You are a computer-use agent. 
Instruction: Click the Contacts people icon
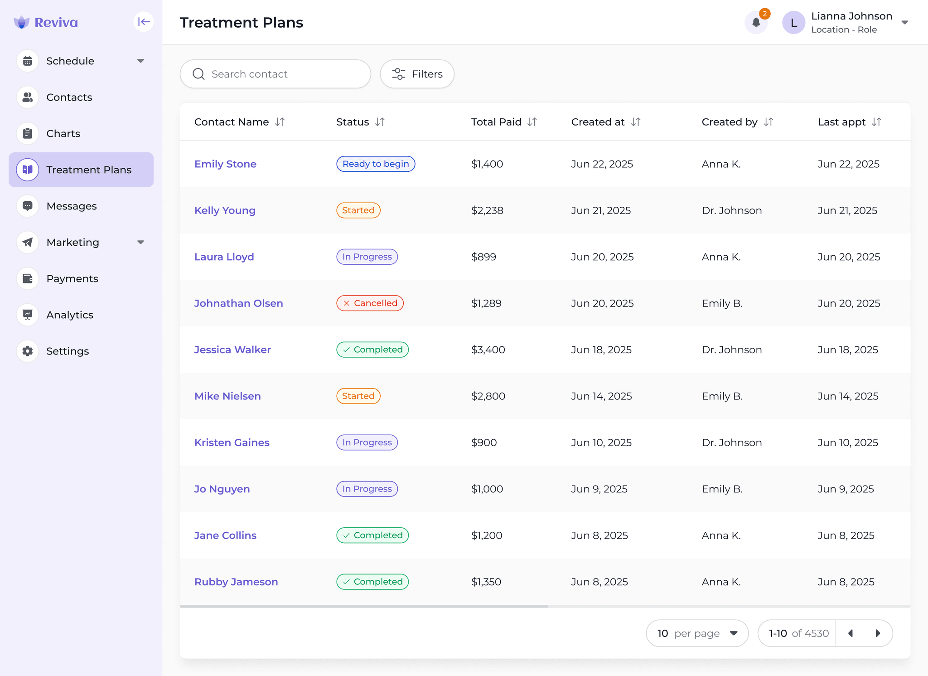pyautogui.click(x=28, y=97)
